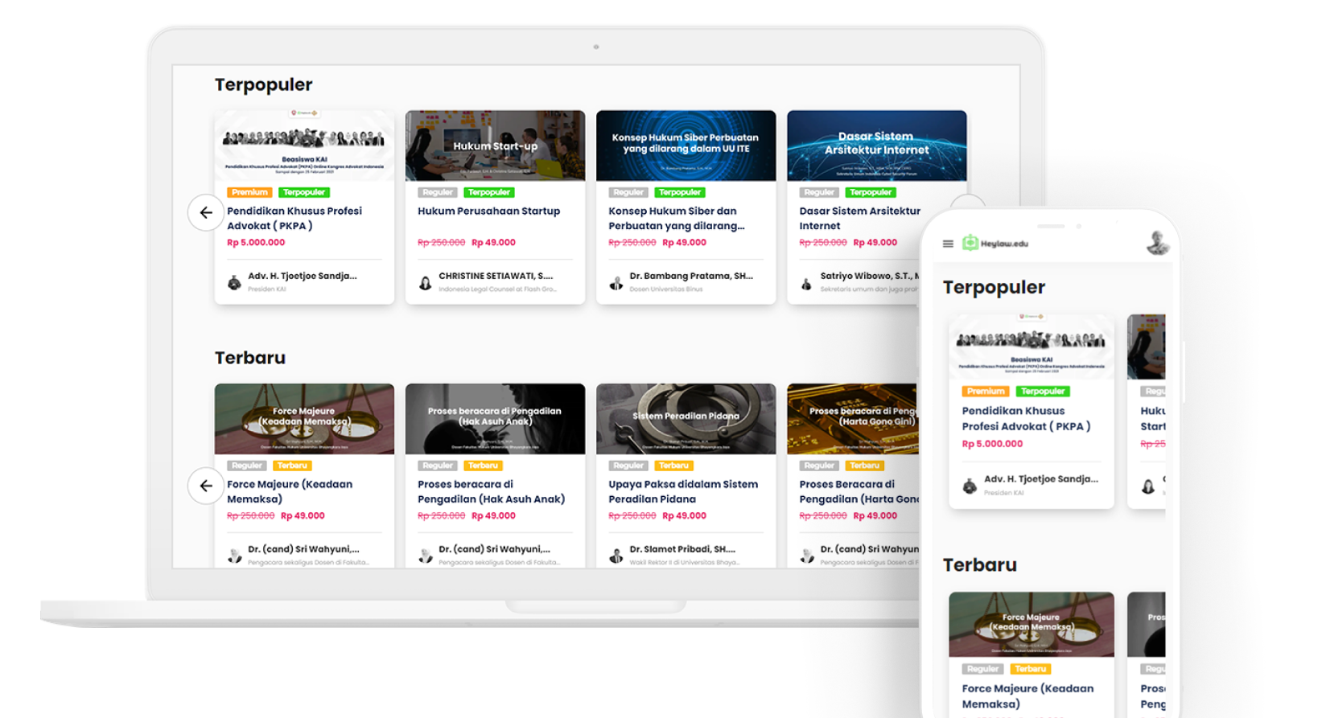Open the Beasiswa KAI thumbnail on the laptop
Viewport: 1326px width, 718px height.
(304, 146)
